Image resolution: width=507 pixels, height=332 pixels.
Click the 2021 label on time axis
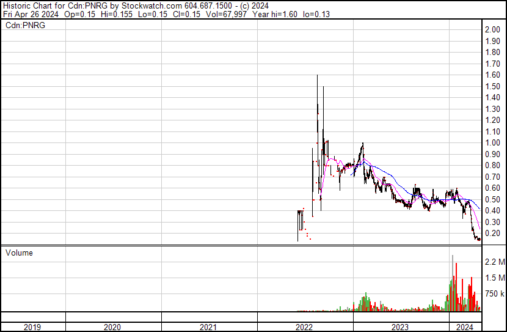click(209, 326)
